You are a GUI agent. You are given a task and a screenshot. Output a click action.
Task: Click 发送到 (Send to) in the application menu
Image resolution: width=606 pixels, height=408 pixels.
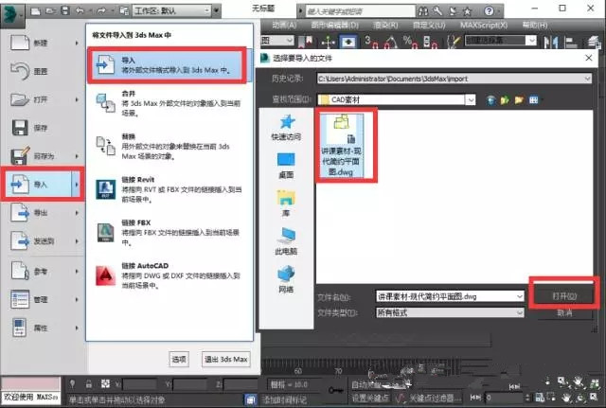[44, 241]
